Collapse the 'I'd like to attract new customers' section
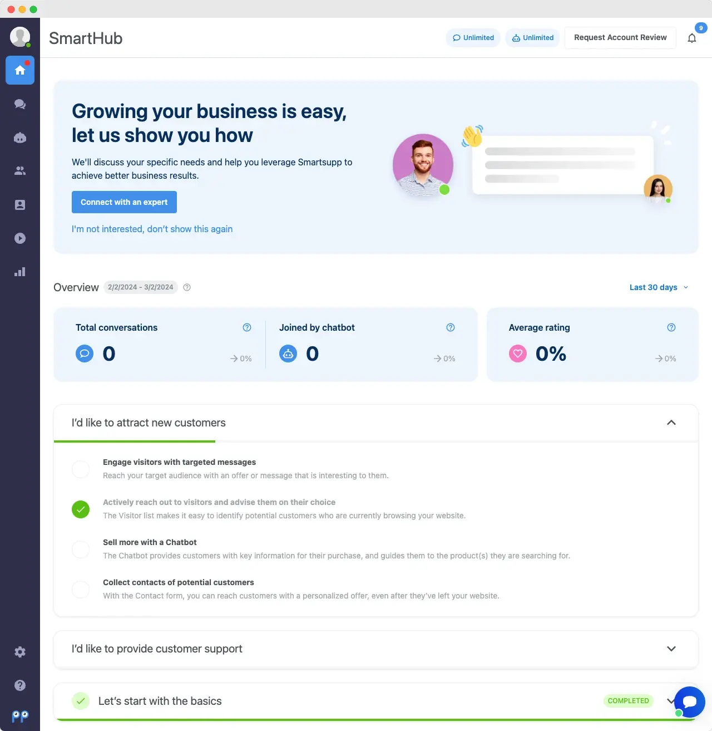712x731 pixels. [x=671, y=423]
